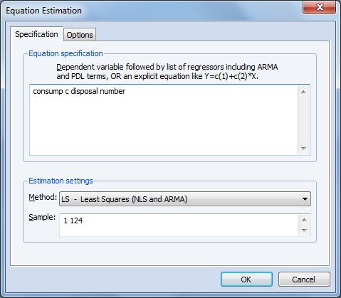Cancel the Equation Estimation dialog

(x=304, y=280)
